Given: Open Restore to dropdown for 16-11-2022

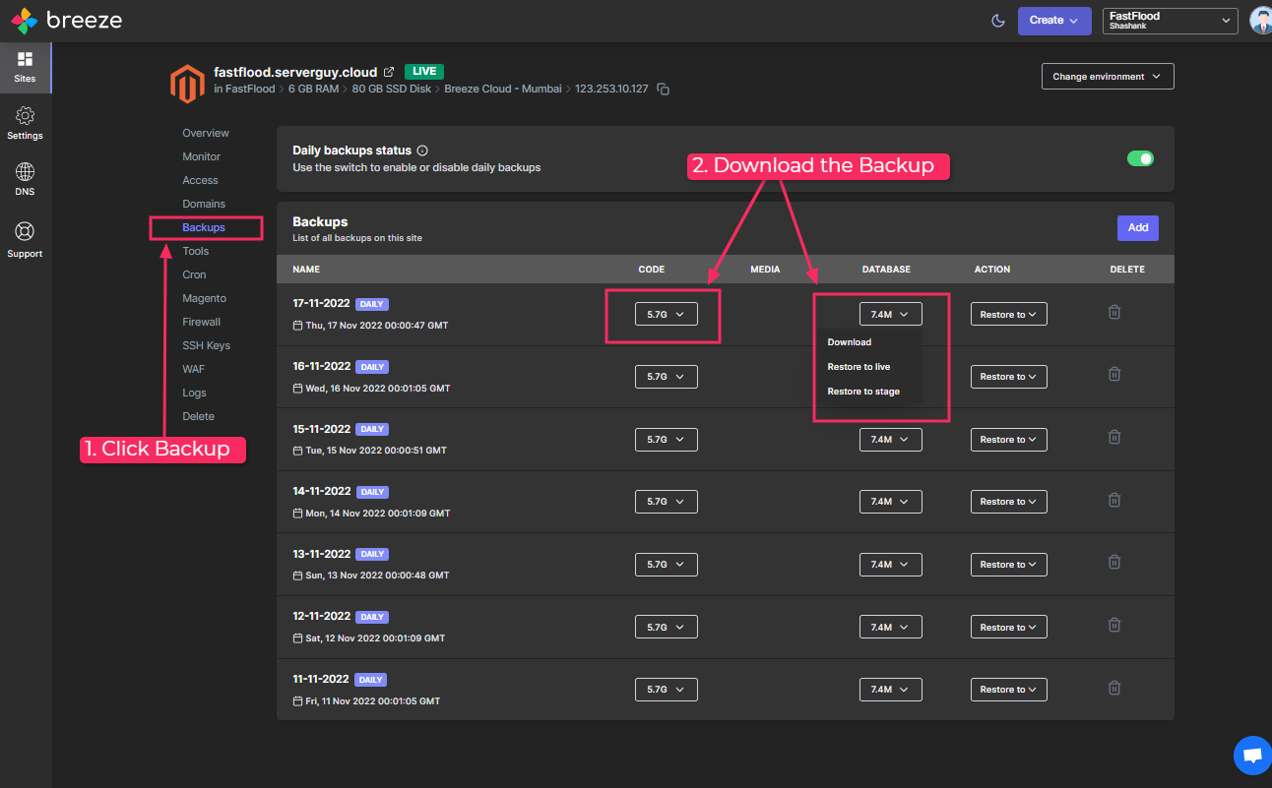Looking at the screenshot, I should (x=1009, y=377).
